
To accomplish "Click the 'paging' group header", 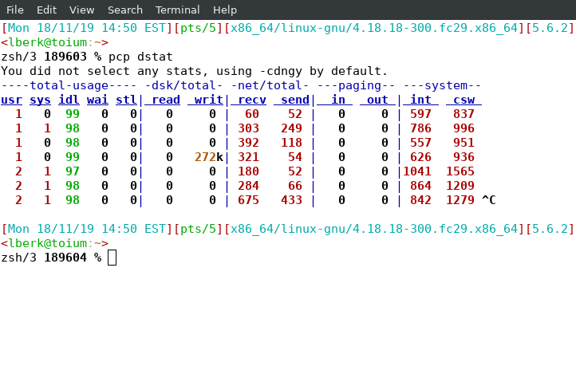I will (x=356, y=85).
